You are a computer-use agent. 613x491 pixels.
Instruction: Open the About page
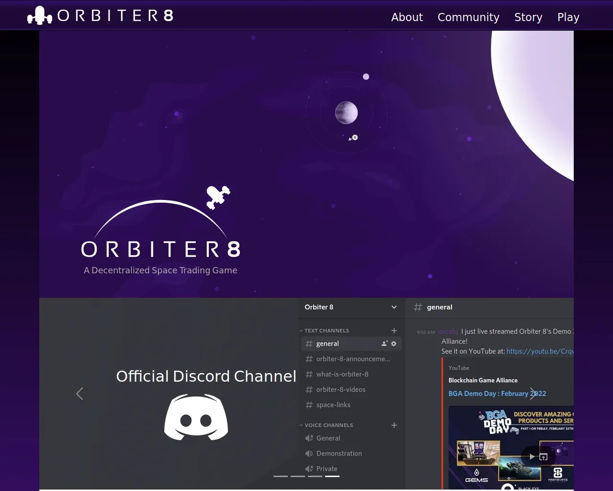407,17
